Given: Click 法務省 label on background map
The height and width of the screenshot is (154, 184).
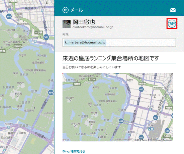Looking at the screenshot, I should click(x=22, y=133).
